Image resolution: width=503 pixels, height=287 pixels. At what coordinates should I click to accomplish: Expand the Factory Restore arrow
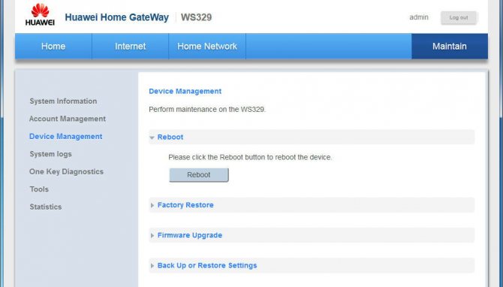tap(152, 205)
